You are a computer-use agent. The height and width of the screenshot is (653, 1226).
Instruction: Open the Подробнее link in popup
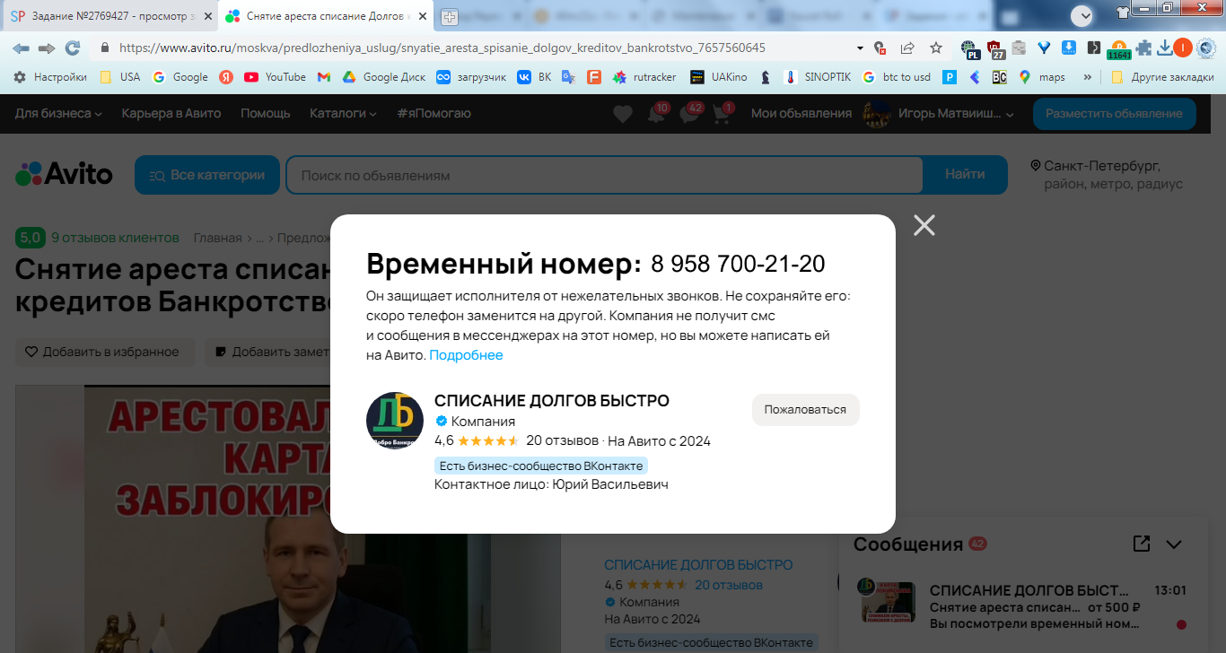coord(466,355)
